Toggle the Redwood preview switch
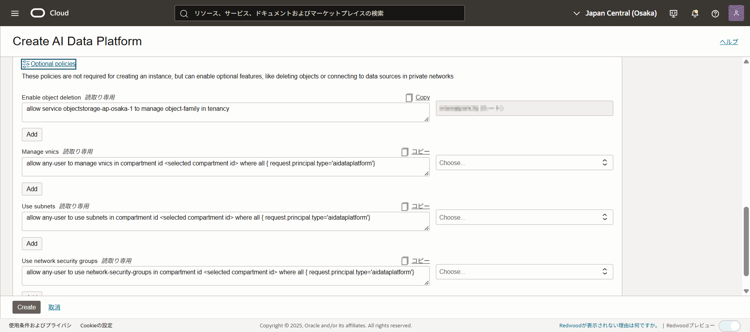This screenshot has width=750, height=332. 729,326
